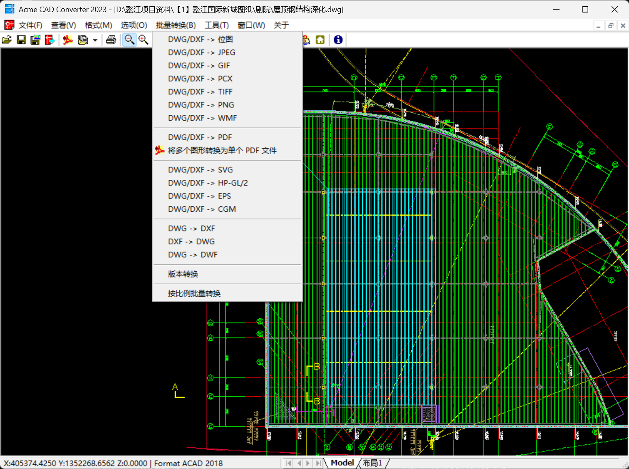Click the app logo icon in menu bar

coord(9,25)
